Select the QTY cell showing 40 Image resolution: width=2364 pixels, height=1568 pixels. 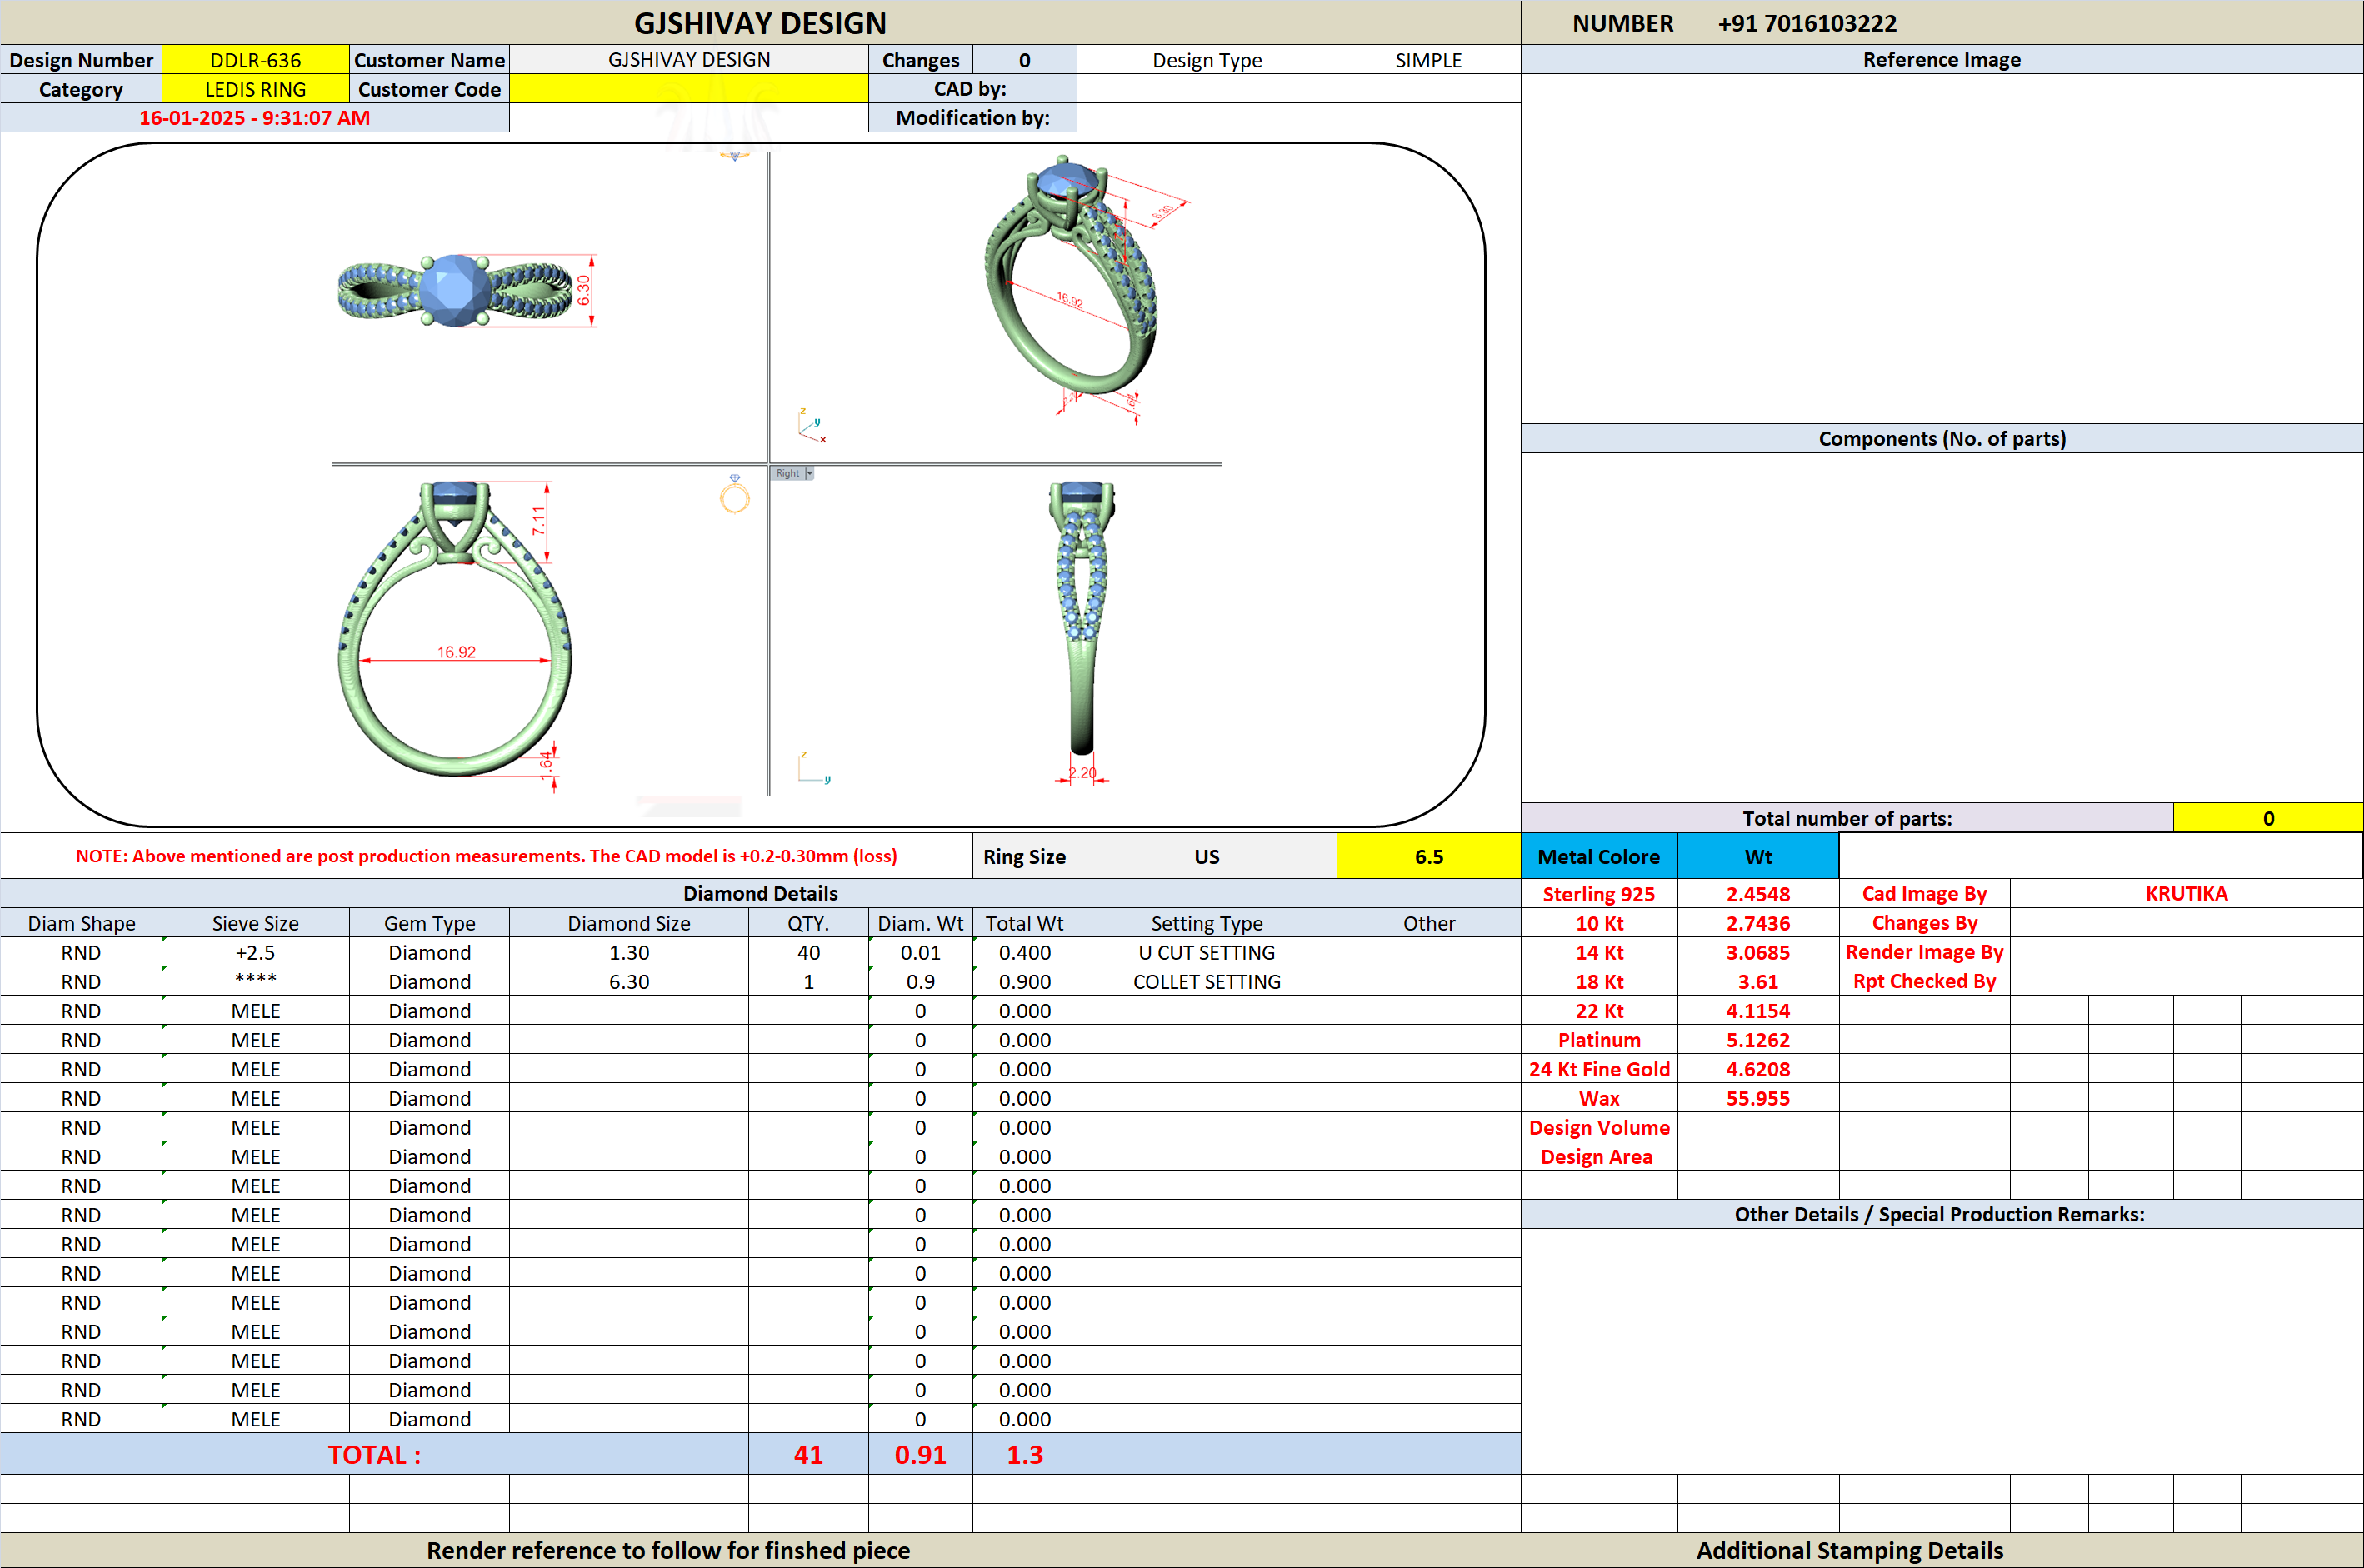(808, 952)
